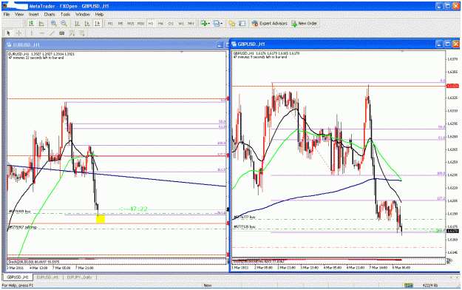The image size is (462, 290).
Task: Switch to the EURJPY.,Daily bottom tab
Action: click(78, 277)
